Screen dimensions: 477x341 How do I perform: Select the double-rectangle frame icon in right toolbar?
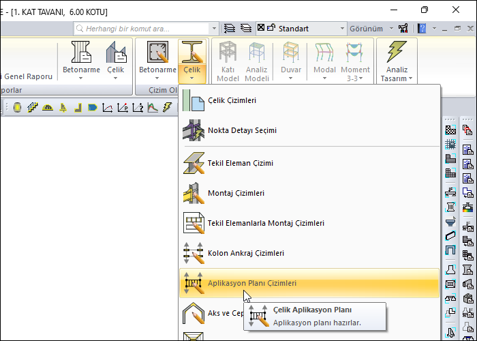[x=450, y=284]
